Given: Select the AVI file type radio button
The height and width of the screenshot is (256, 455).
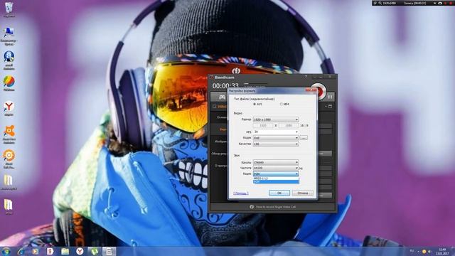Looking at the screenshot, I should 255,104.
